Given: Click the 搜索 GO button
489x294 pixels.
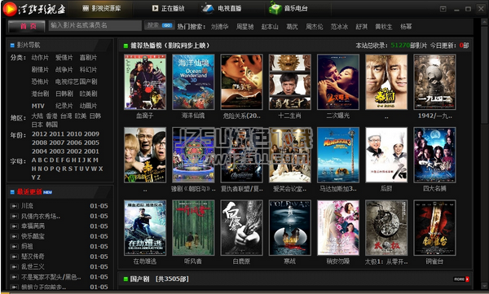Looking at the screenshot, I should click(159, 25).
